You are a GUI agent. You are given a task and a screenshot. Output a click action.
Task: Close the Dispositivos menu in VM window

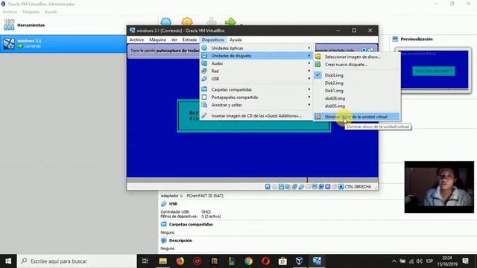coord(213,39)
